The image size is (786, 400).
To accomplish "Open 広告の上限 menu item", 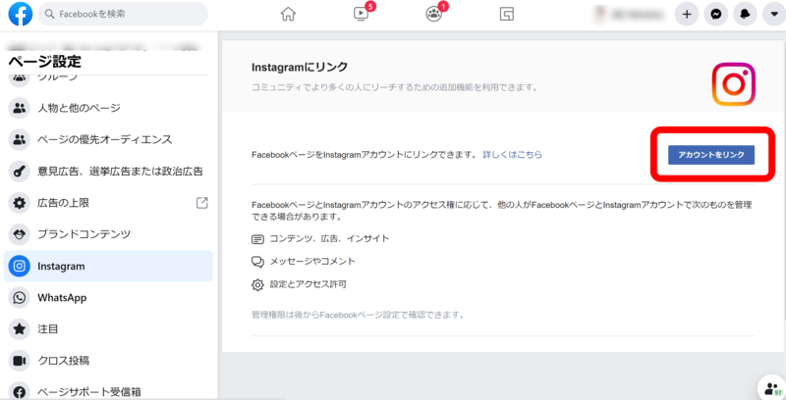I will pos(108,203).
